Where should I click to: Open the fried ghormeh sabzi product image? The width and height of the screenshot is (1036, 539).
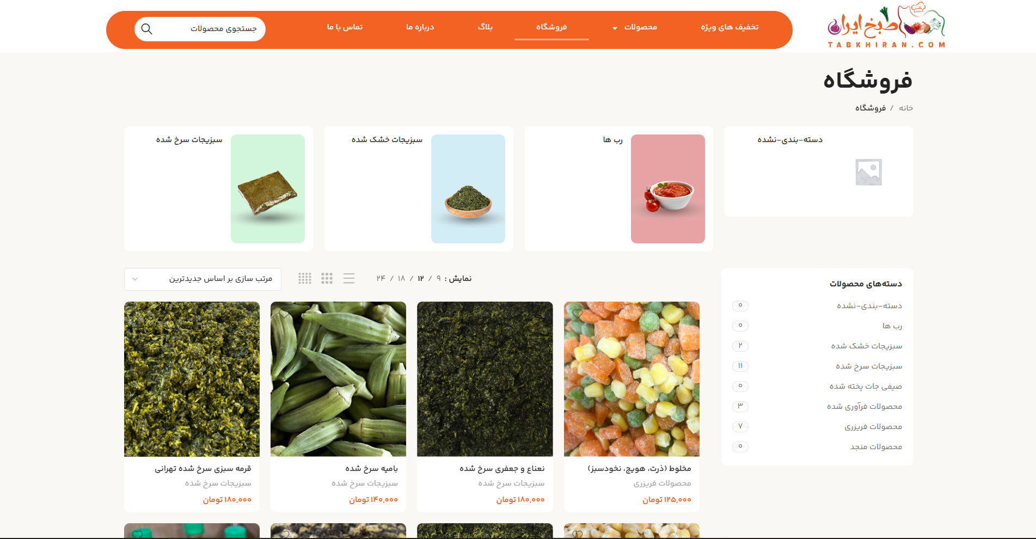(192, 379)
